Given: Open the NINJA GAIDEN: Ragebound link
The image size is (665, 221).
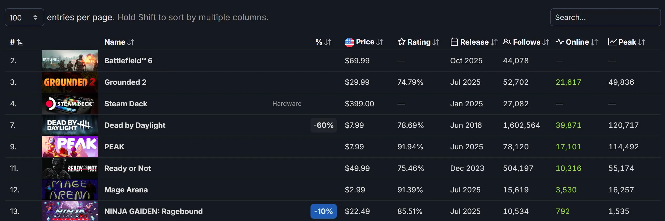Looking at the screenshot, I should (x=153, y=211).
